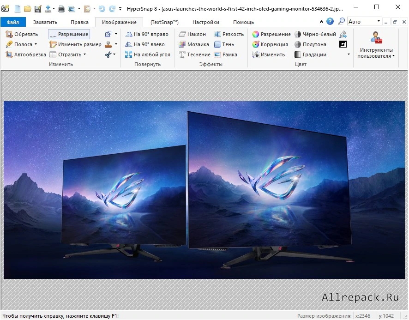409x320 pixels.
Task: Expand the arrow next to the stamp icon
Action: (x=116, y=44)
